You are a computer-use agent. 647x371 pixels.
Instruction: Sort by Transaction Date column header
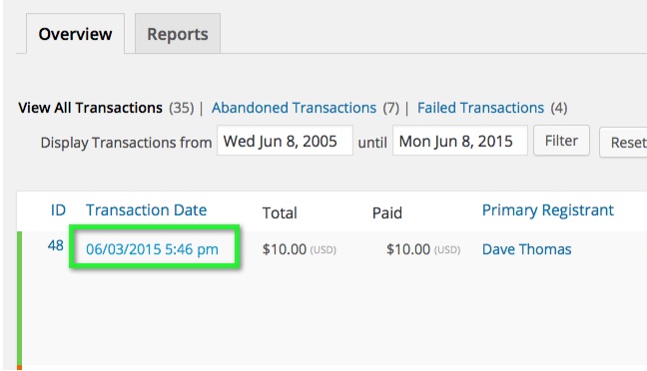(x=146, y=210)
